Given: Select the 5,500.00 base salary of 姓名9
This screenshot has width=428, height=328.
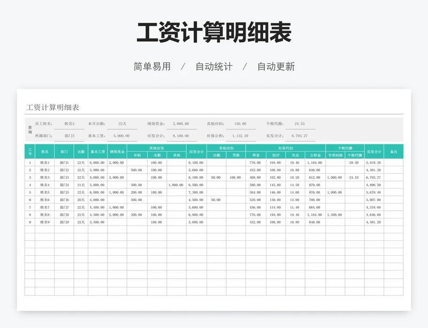Looking at the screenshot, I should [x=97, y=222].
